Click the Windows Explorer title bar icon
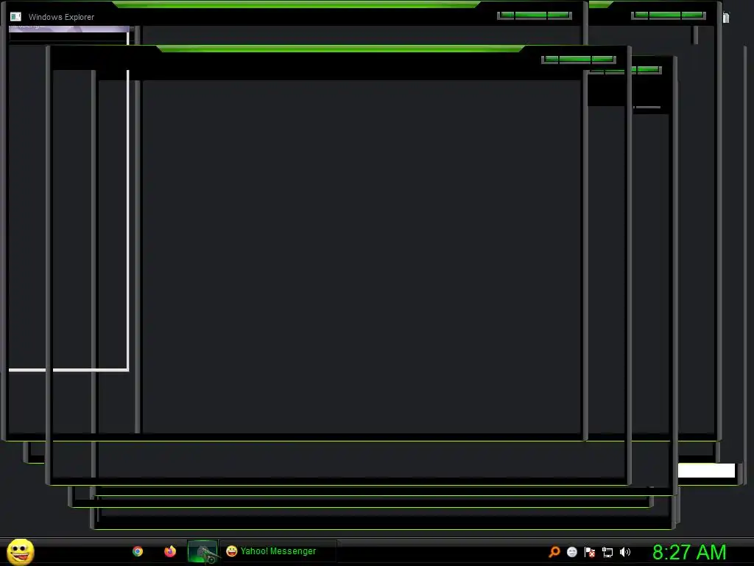Image resolution: width=754 pixels, height=566 pixels. click(x=15, y=17)
